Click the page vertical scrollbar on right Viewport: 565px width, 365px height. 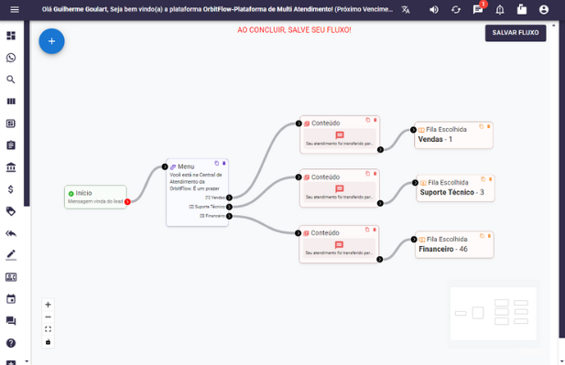click(561, 180)
